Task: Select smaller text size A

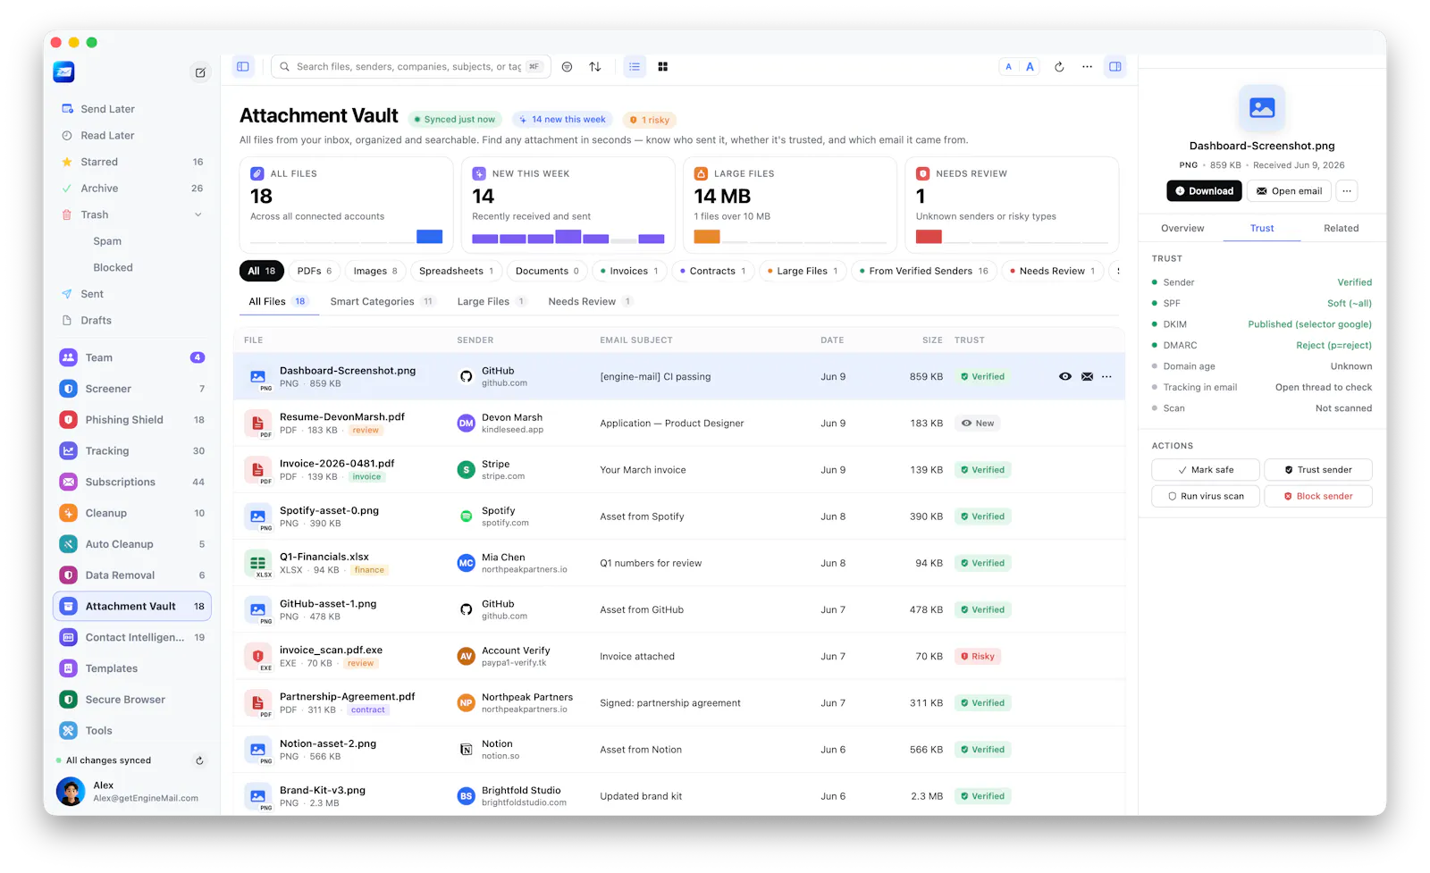Action: pos(1009,66)
